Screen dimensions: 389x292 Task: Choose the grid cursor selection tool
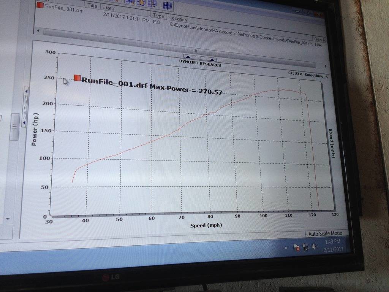(x=152, y=3)
